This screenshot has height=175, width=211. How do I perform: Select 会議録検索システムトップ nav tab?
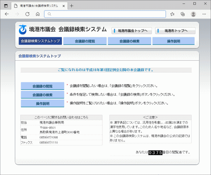pos(40,41)
